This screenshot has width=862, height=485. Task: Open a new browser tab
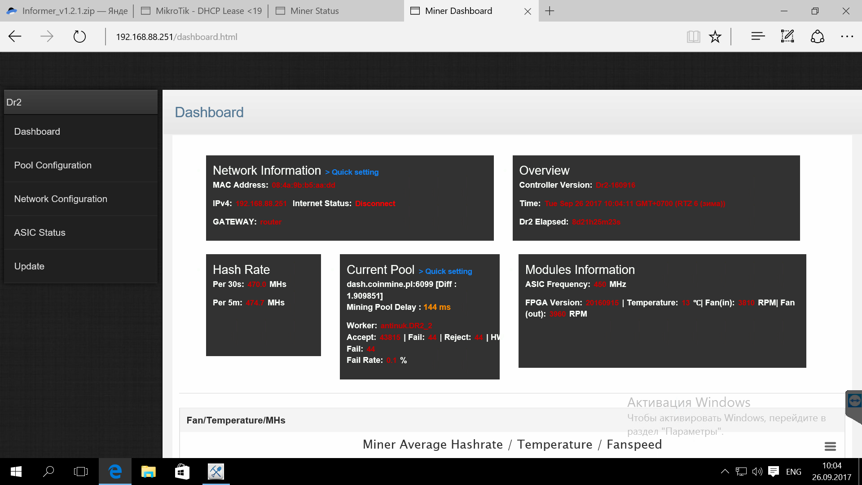(x=550, y=11)
